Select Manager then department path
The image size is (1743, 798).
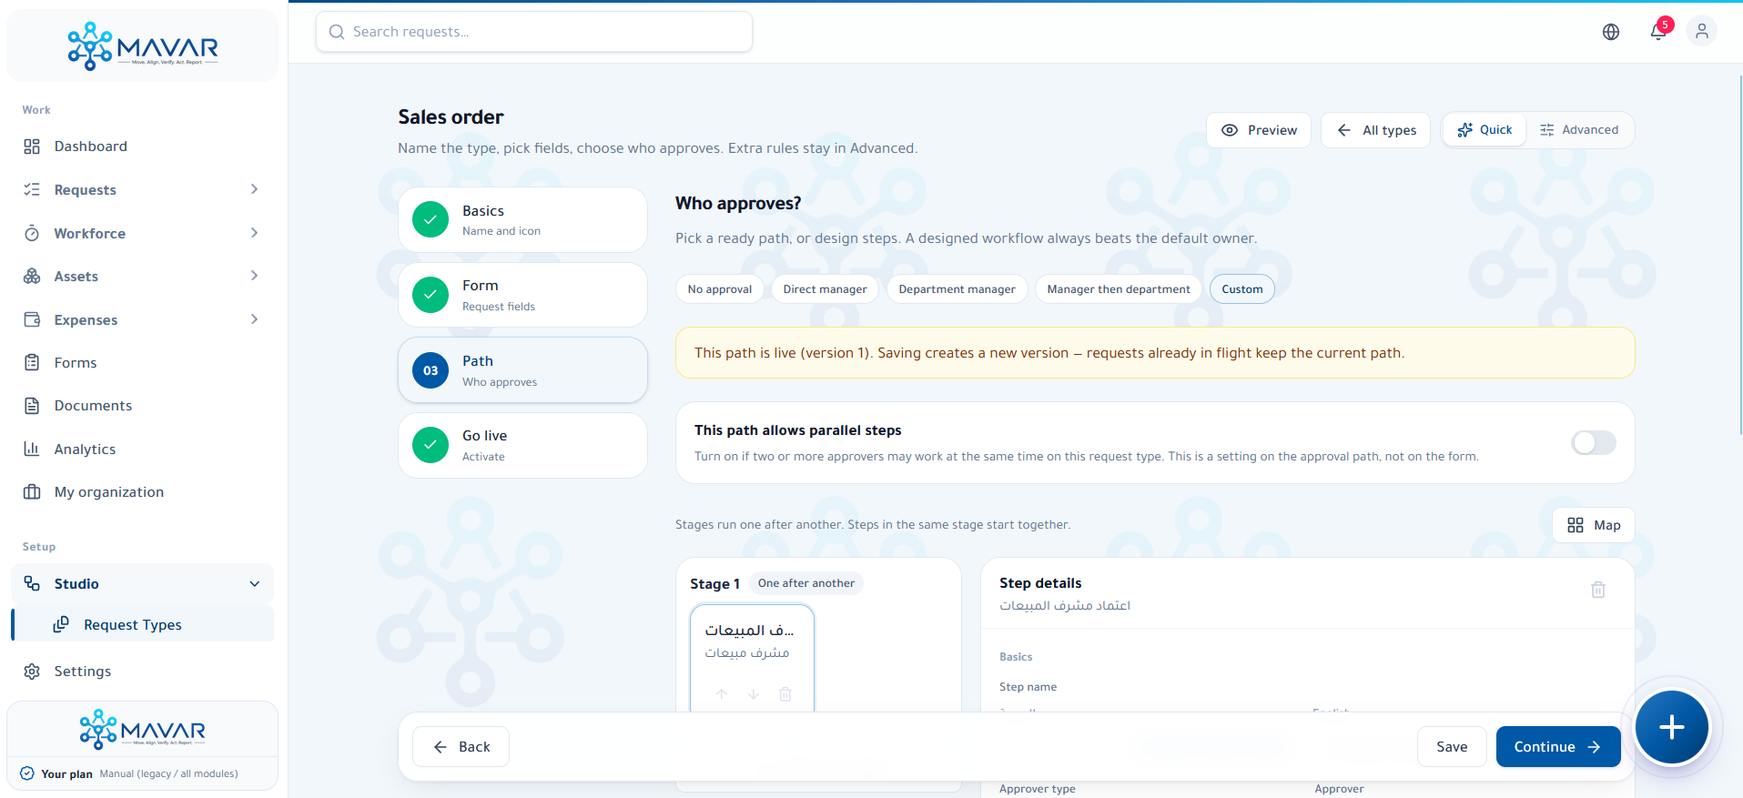tap(1118, 289)
